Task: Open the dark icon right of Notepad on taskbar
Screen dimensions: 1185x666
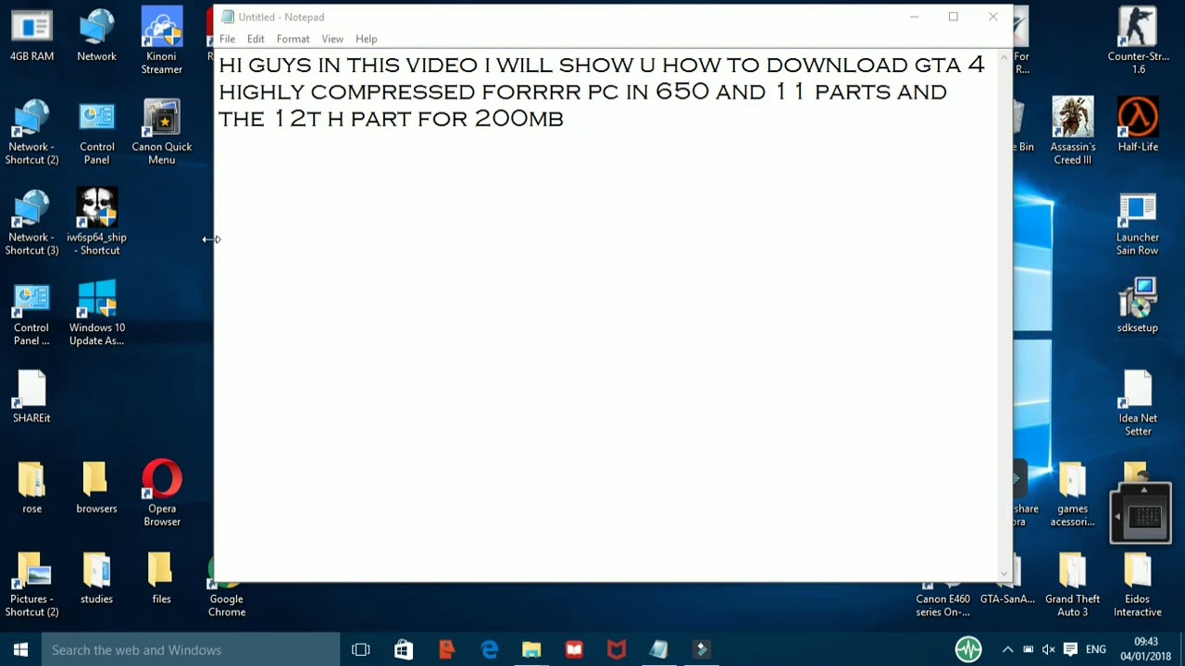Action: (702, 649)
